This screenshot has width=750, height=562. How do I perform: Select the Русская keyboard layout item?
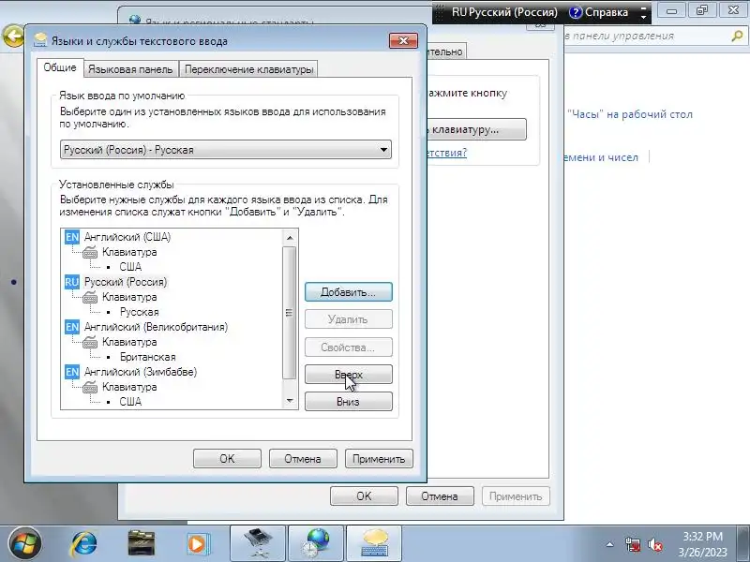pyautogui.click(x=139, y=312)
